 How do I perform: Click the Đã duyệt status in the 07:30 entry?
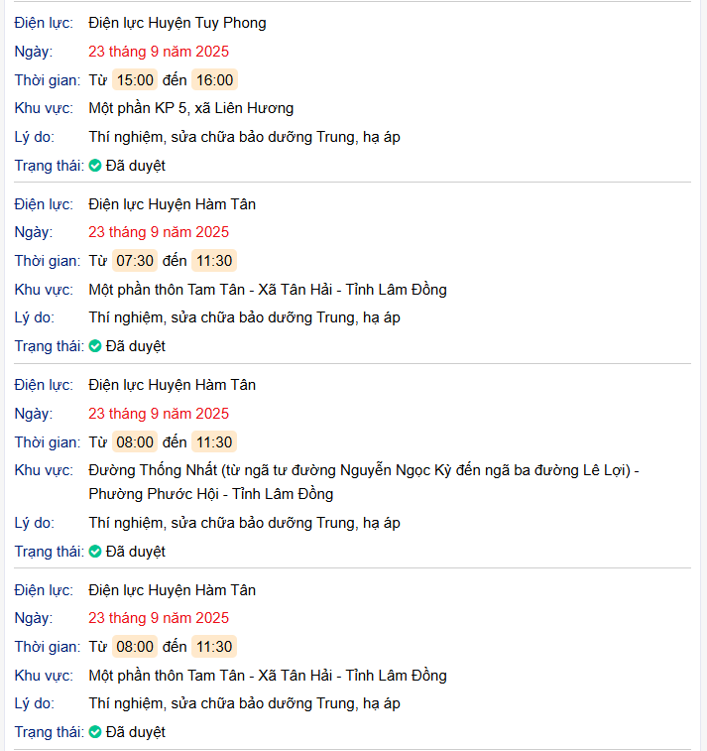pyautogui.click(x=136, y=346)
